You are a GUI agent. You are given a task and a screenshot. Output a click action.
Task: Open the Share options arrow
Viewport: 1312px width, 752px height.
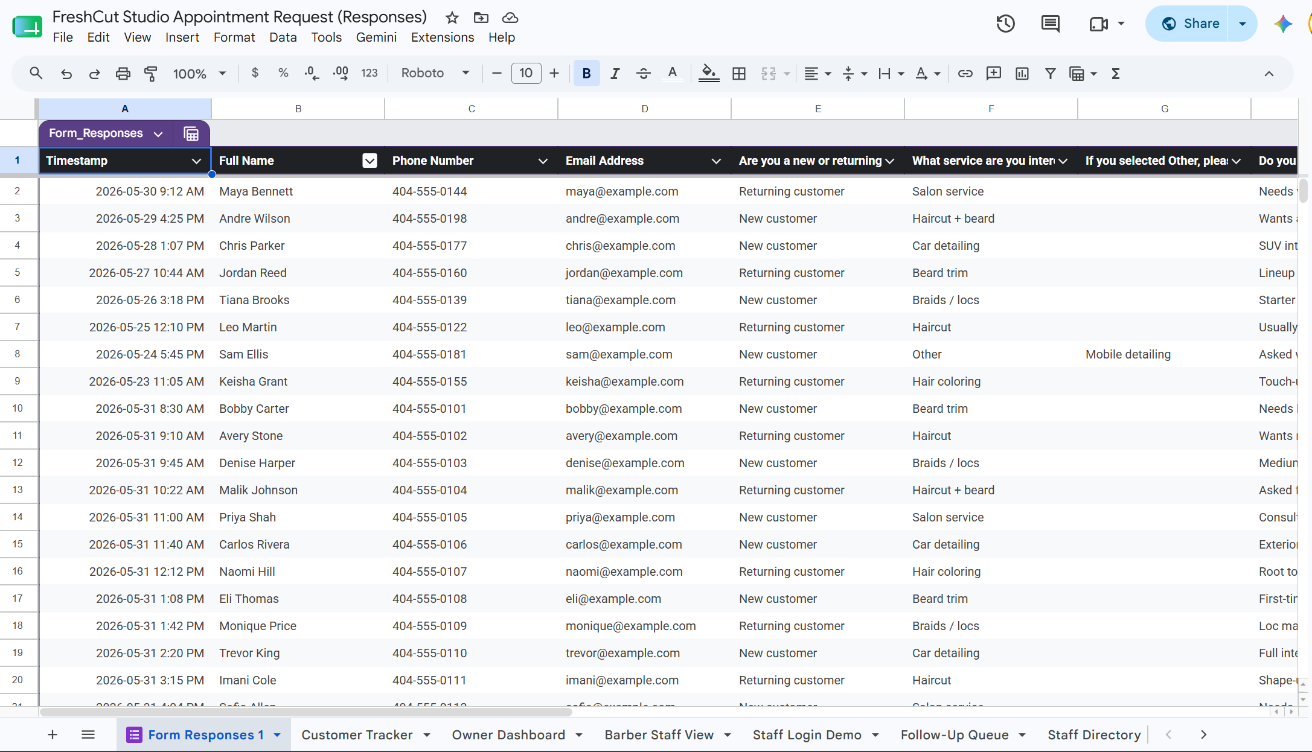coord(1243,24)
